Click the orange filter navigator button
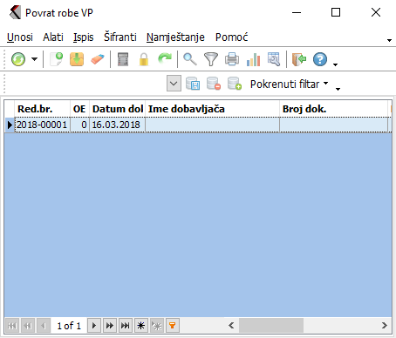This screenshot has height=338, width=396. point(173,326)
